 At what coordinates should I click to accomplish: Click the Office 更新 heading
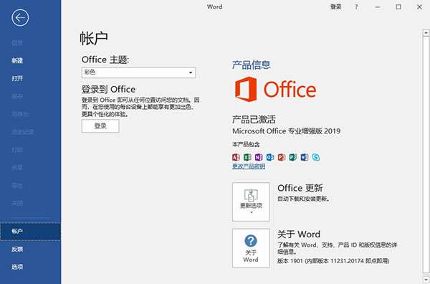(300, 188)
